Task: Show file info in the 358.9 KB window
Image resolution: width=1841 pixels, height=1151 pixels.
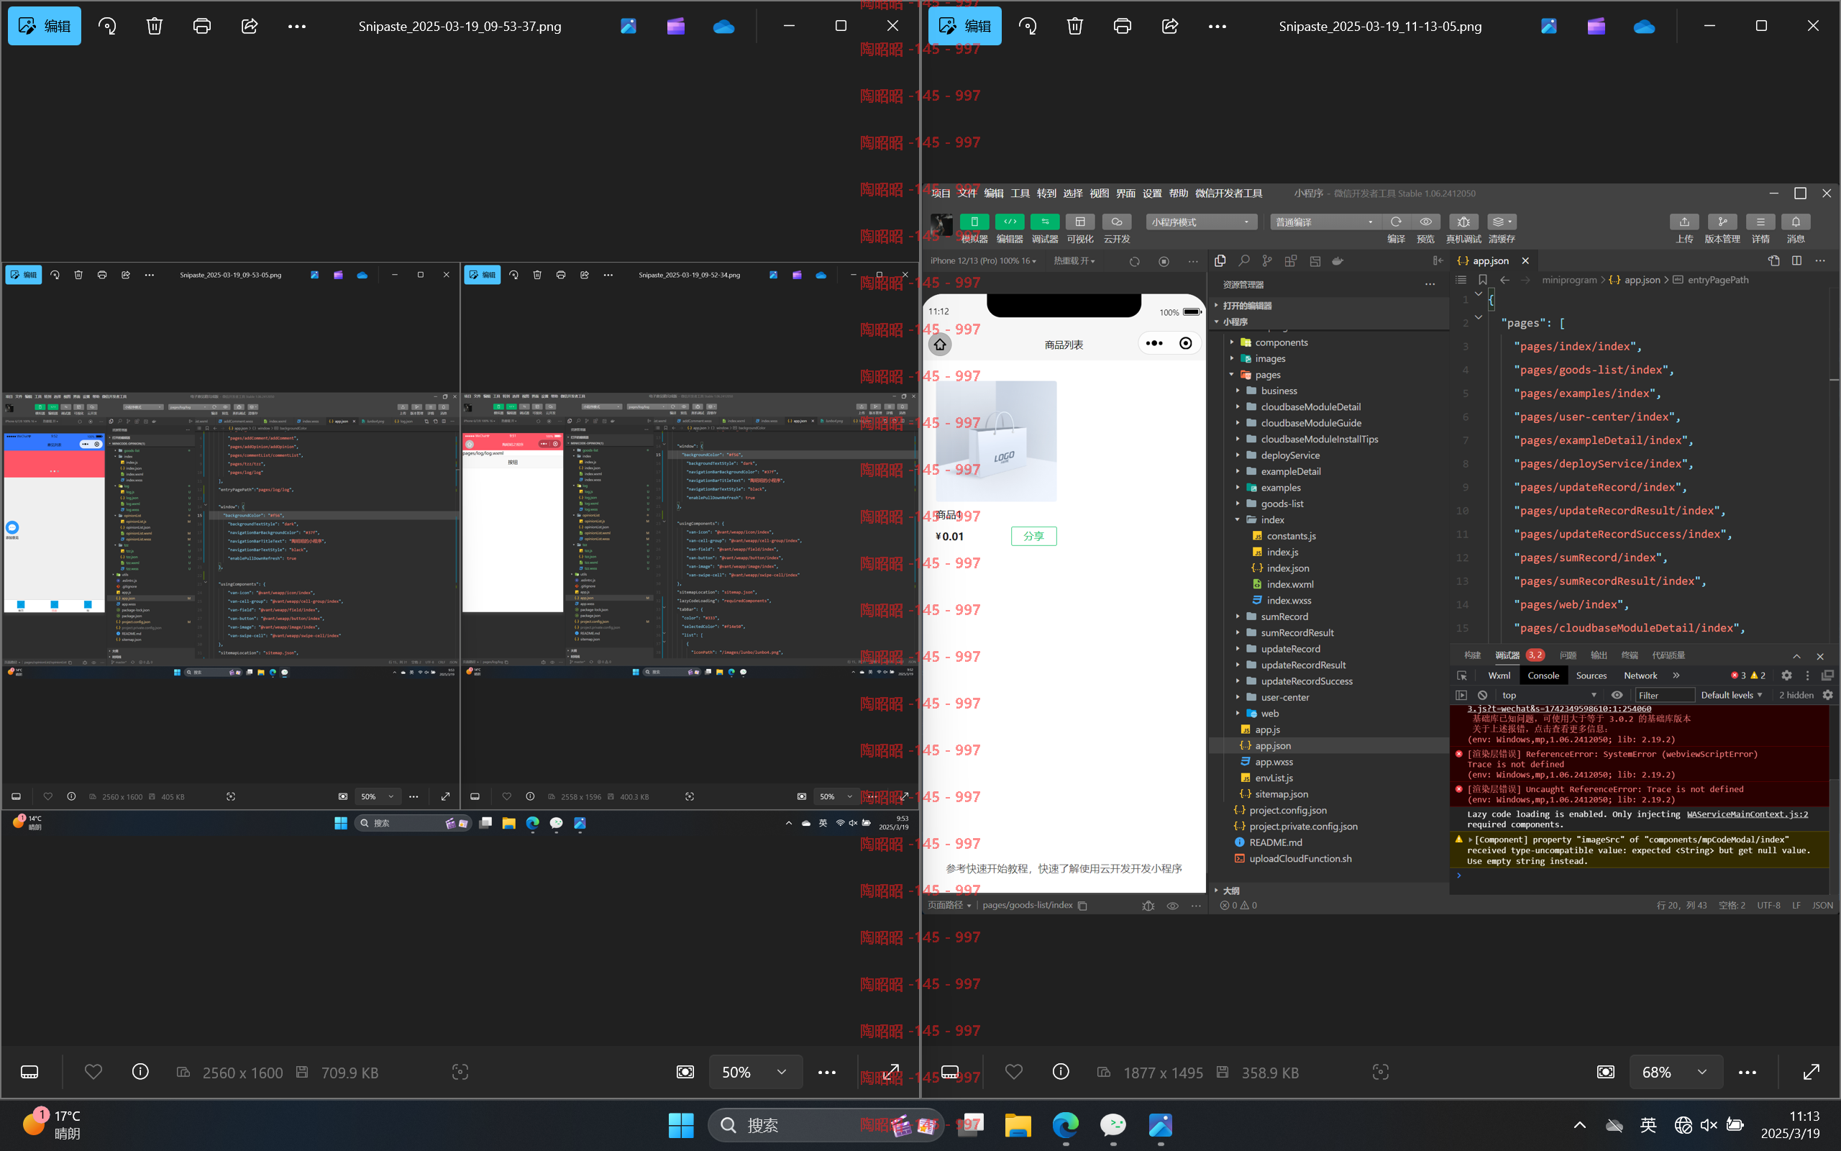Action: tap(1061, 1072)
